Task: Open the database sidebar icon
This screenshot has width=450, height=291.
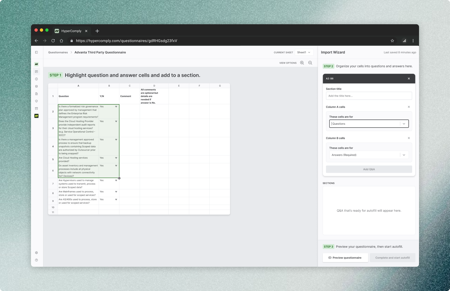Action: pyautogui.click(x=36, y=86)
